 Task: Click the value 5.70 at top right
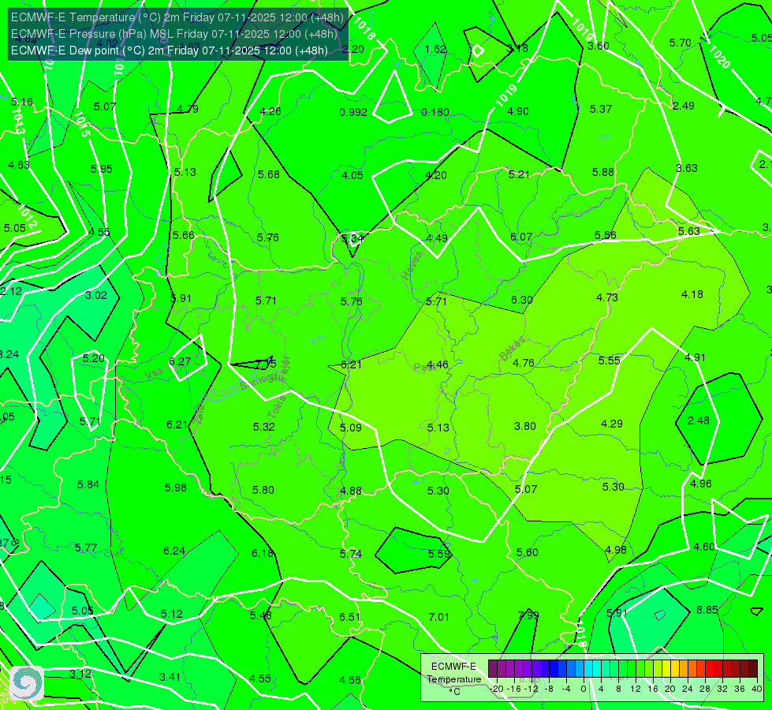[x=680, y=43]
